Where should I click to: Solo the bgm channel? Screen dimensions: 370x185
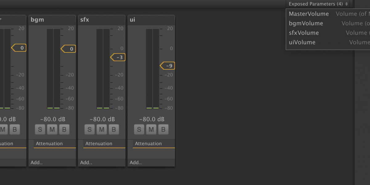(40, 129)
